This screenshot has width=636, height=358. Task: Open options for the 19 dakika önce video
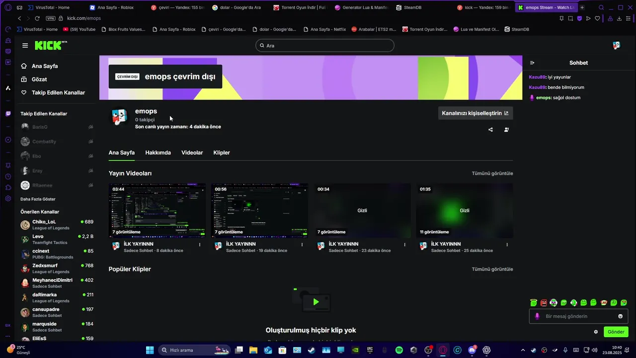[302, 245]
